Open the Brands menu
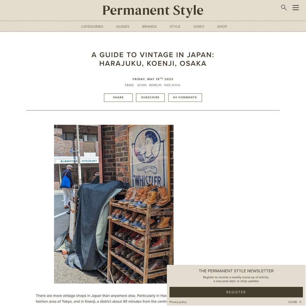Image resolution: width=306 pixels, height=306 pixels. point(149,27)
